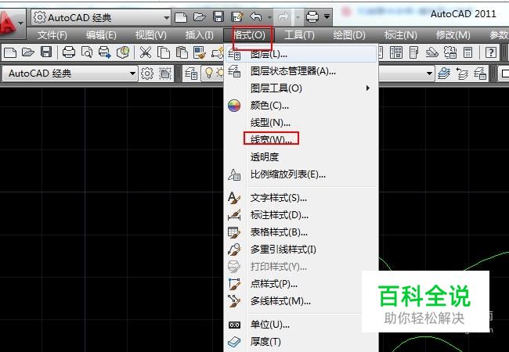Viewport: 509px width, 352px height.
Task: Open Layer States Manager toolbar icon
Action: pyautogui.click(x=480, y=74)
